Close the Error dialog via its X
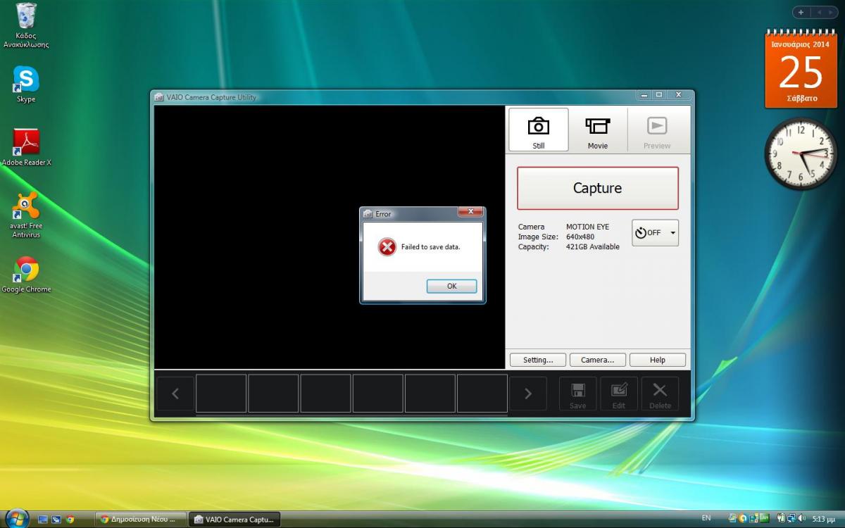The height and width of the screenshot is (528, 845). [470, 211]
